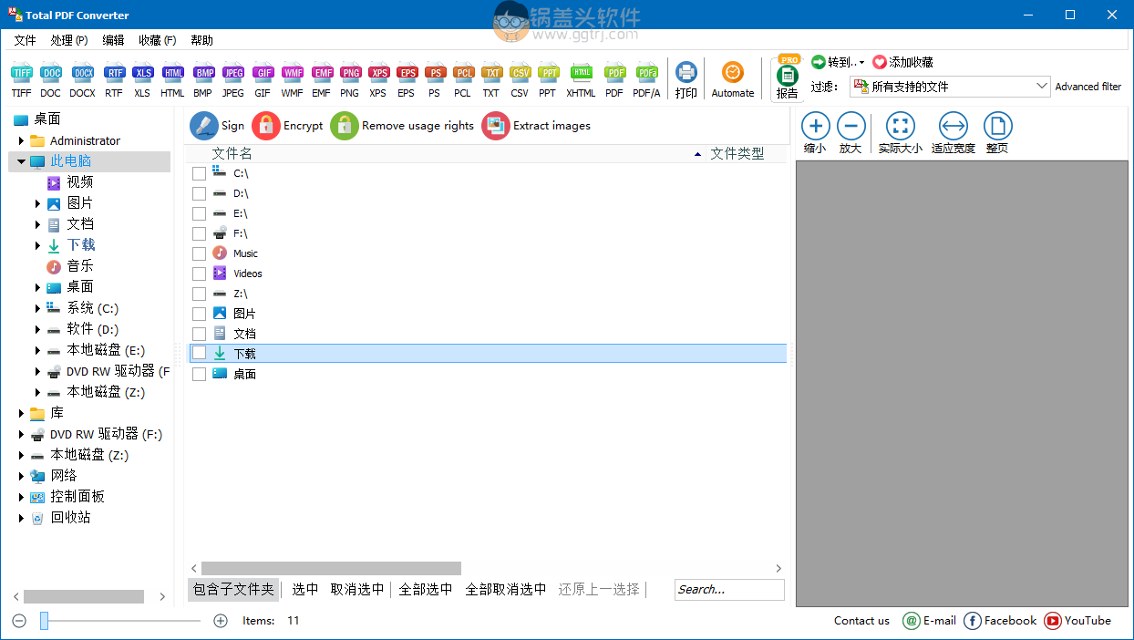Open the 过滤 file filter dropdown

pyautogui.click(x=951, y=87)
